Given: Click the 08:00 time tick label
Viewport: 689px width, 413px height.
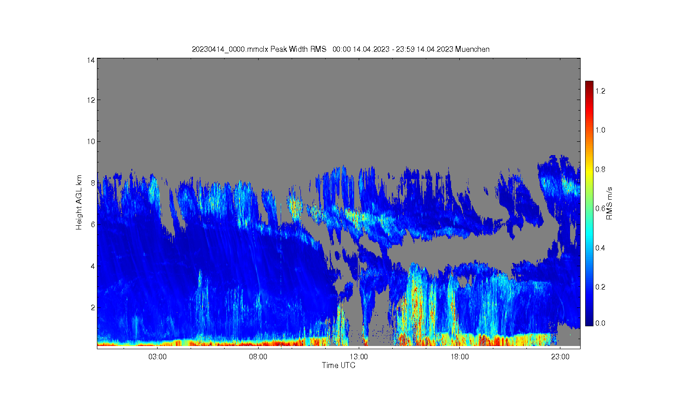Looking at the screenshot, I should (258, 357).
